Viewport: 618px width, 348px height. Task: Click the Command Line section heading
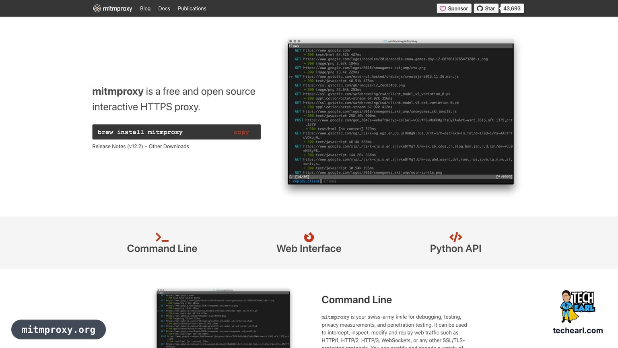click(356, 300)
